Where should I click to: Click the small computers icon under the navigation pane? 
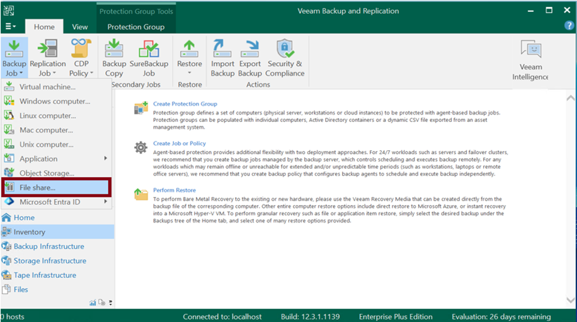102,303
